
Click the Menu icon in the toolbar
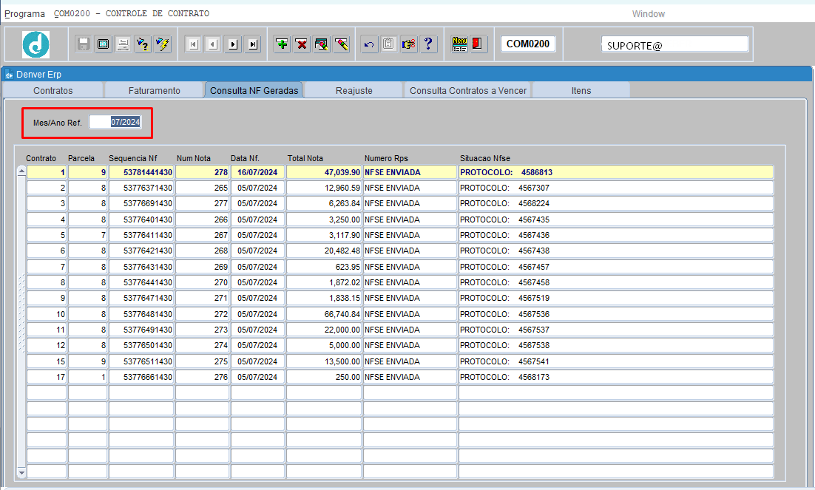[x=459, y=44]
